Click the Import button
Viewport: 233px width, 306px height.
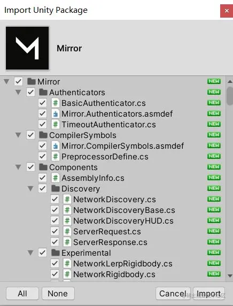tap(209, 293)
